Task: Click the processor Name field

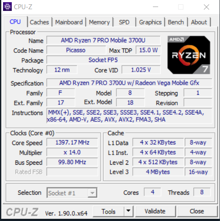Action: (103, 40)
